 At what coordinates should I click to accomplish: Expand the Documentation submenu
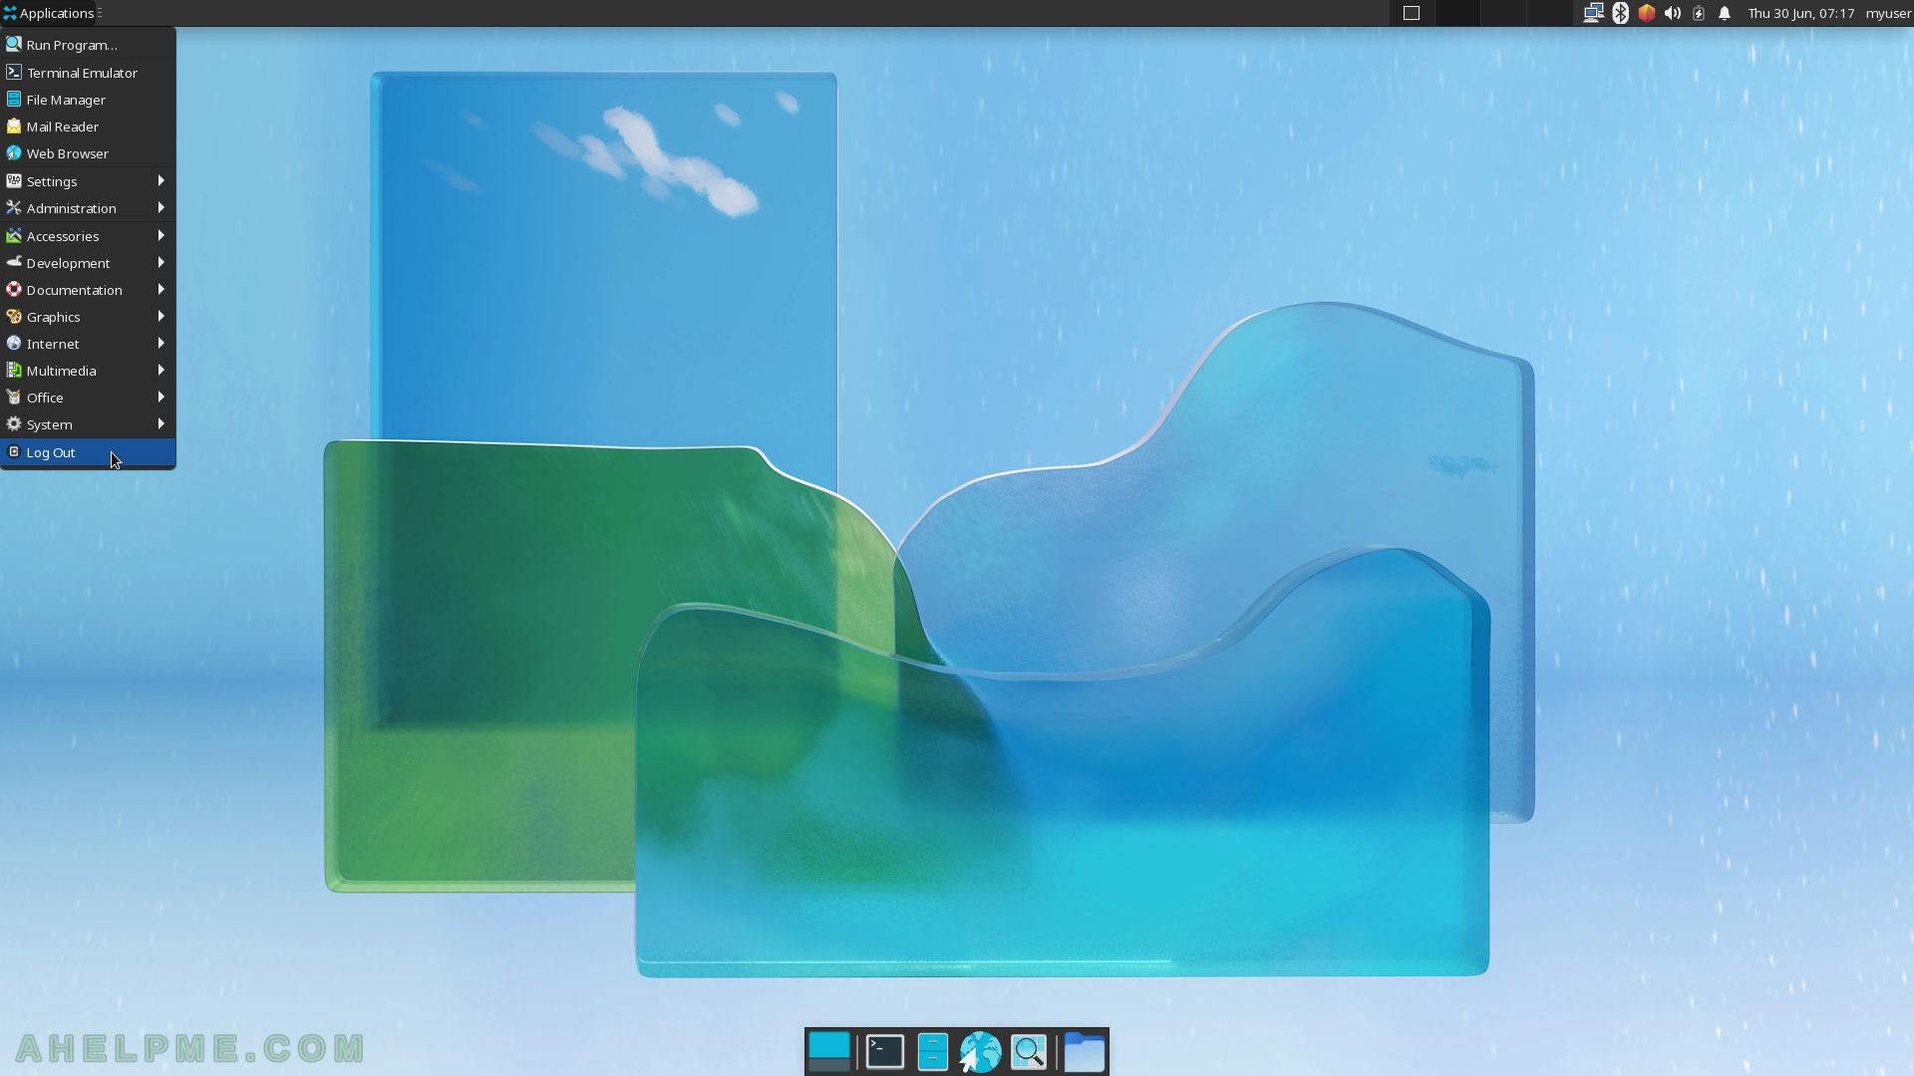pos(88,290)
